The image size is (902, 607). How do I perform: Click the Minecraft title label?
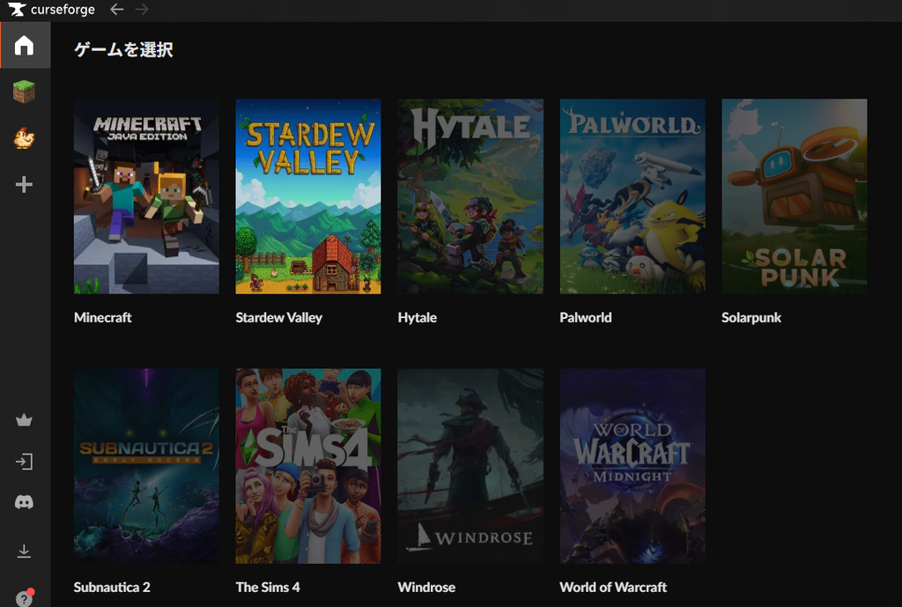[103, 318]
